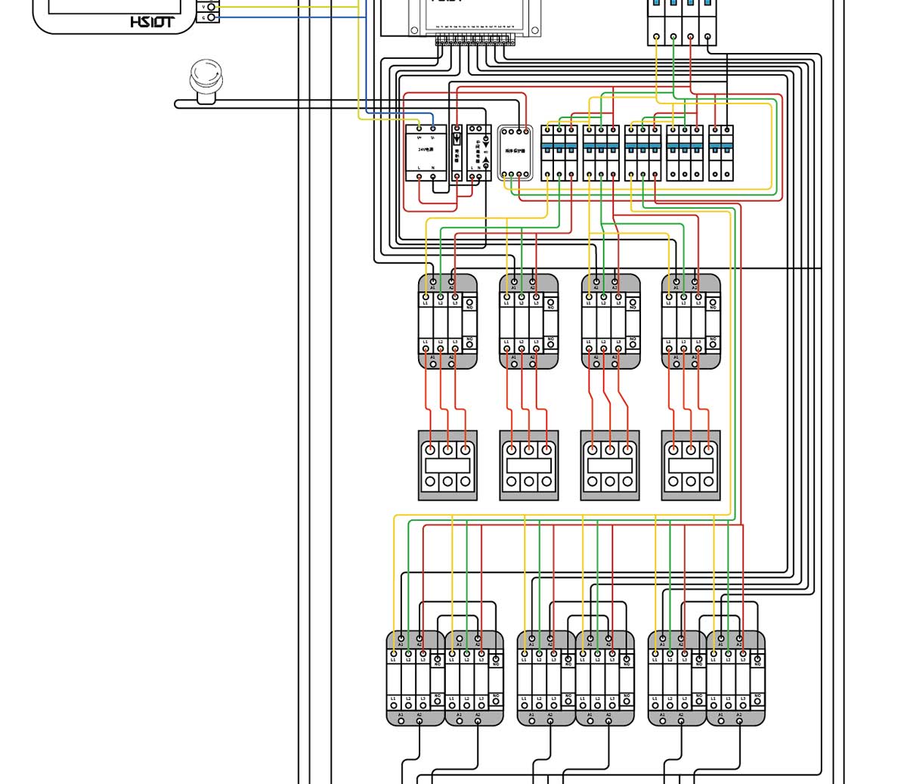Click the G terminal on HSIOT panel
The width and height of the screenshot is (907, 784).
click(x=212, y=17)
